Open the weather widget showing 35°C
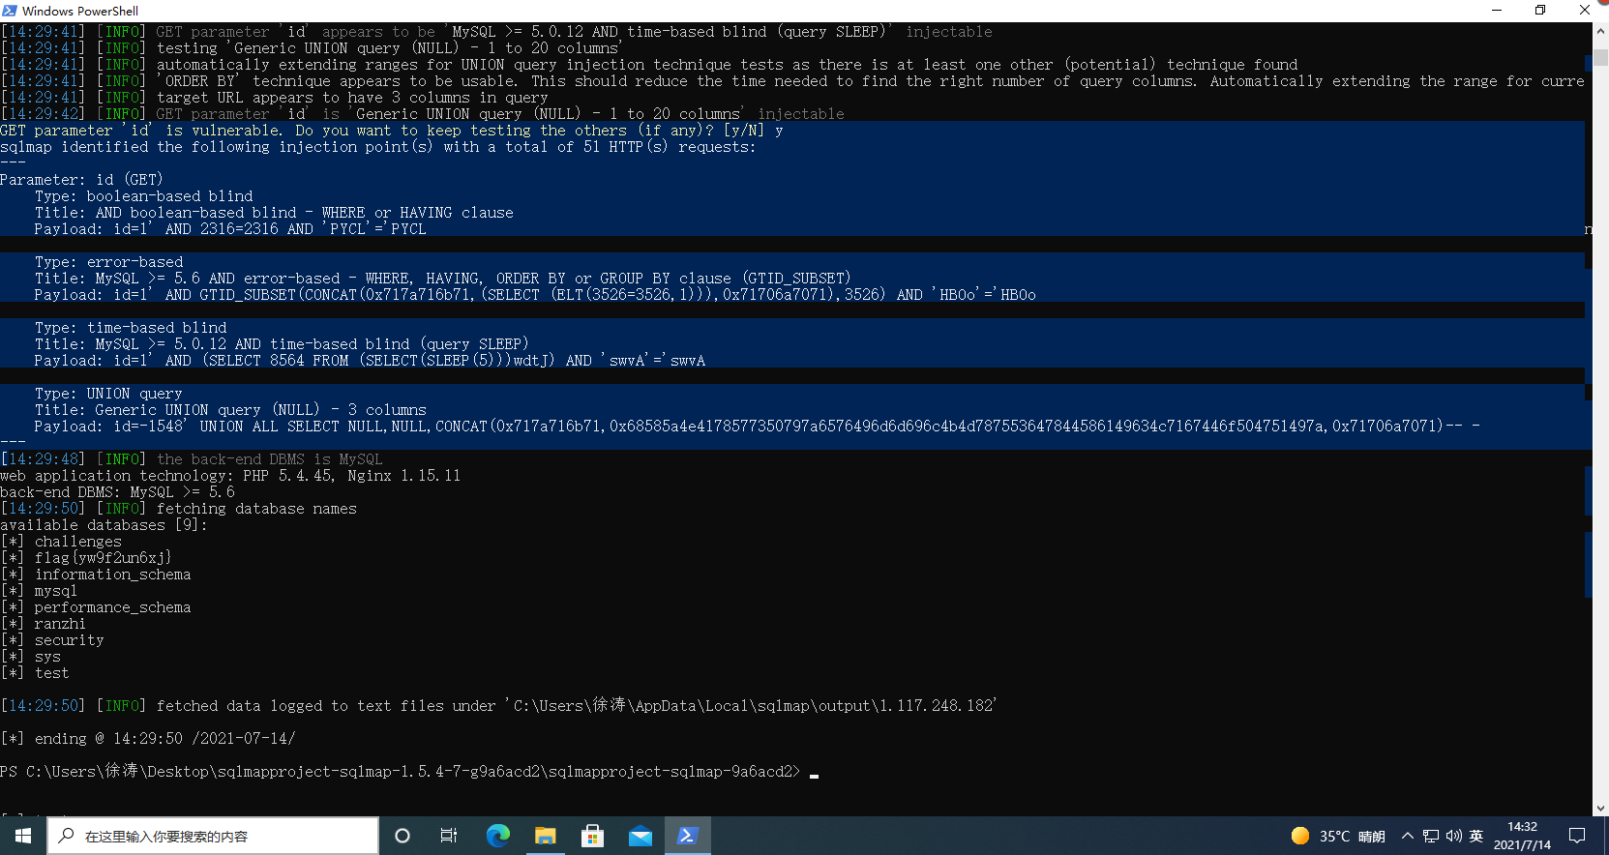Viewport: 1609px width, 855px height. coord(1338,836)
